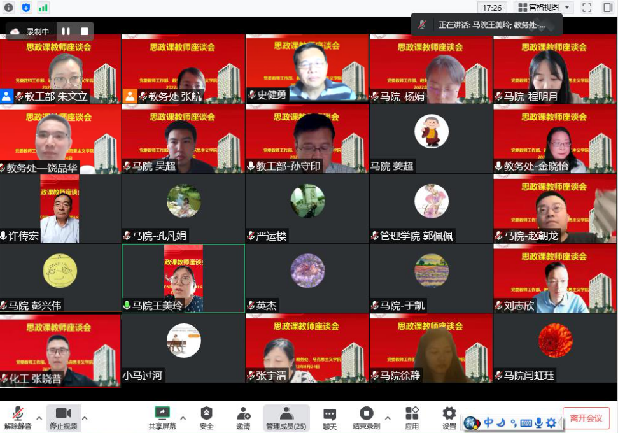This screenshot has height=433, width=618.
Task: Expand the audio options arrow beside unmute
Action: (x=39, y=418)
